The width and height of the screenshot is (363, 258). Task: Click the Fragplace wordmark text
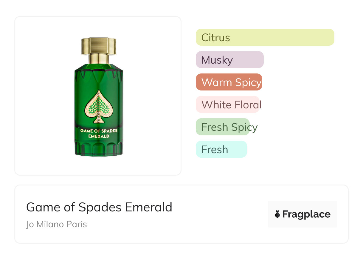306,214
